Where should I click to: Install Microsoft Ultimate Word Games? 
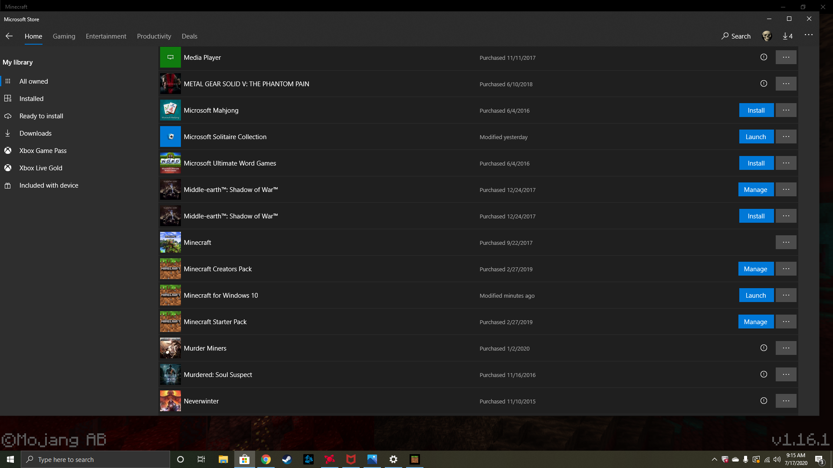point(756,163)
